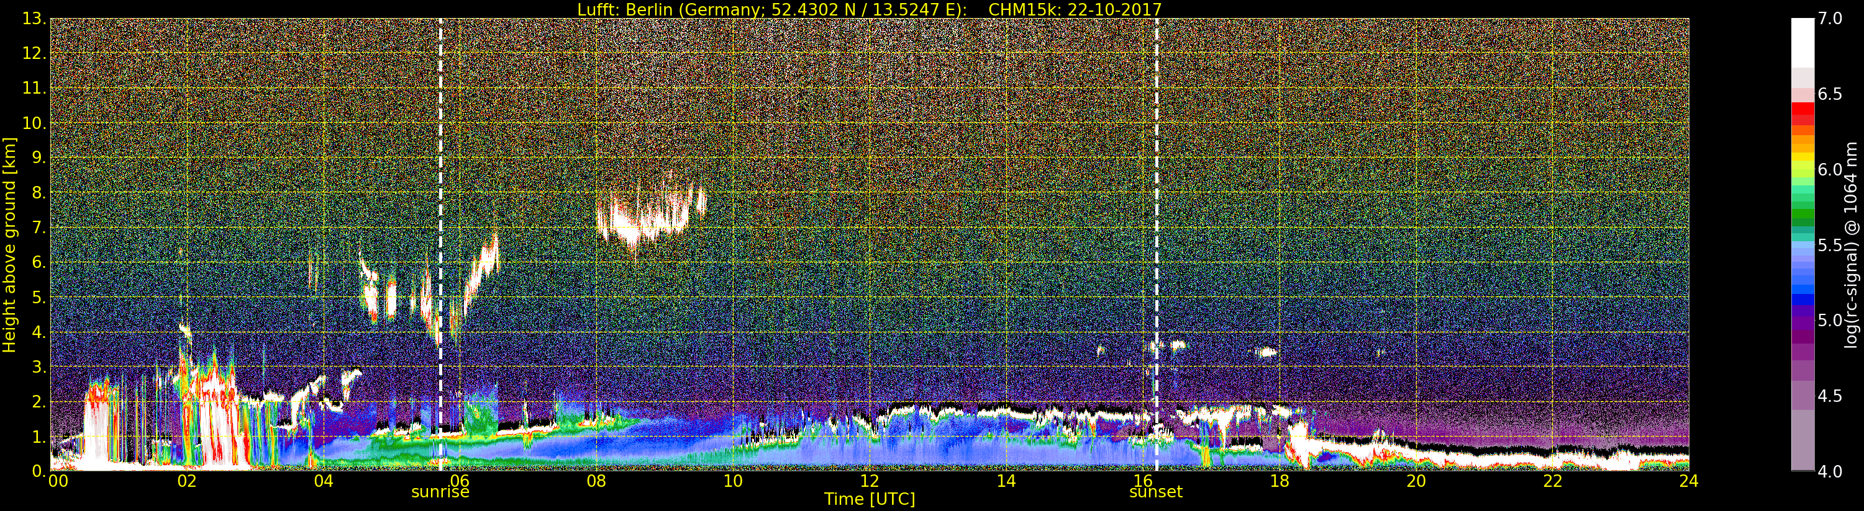Click the time axis tick "00"
The height and width of the screenshot is (511, 1864).
point(58,481)
